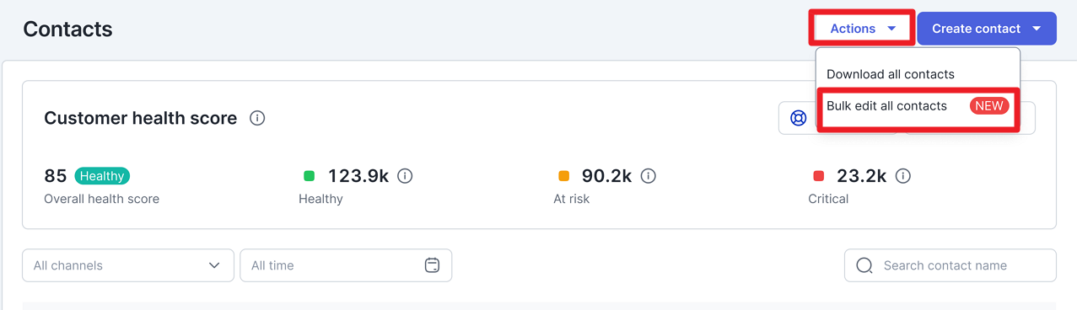The height and width of the screenshot is (310, 1077).
Task: Click the red Critical square indicator
Action: pyautogui.click(x=818, y=176)
